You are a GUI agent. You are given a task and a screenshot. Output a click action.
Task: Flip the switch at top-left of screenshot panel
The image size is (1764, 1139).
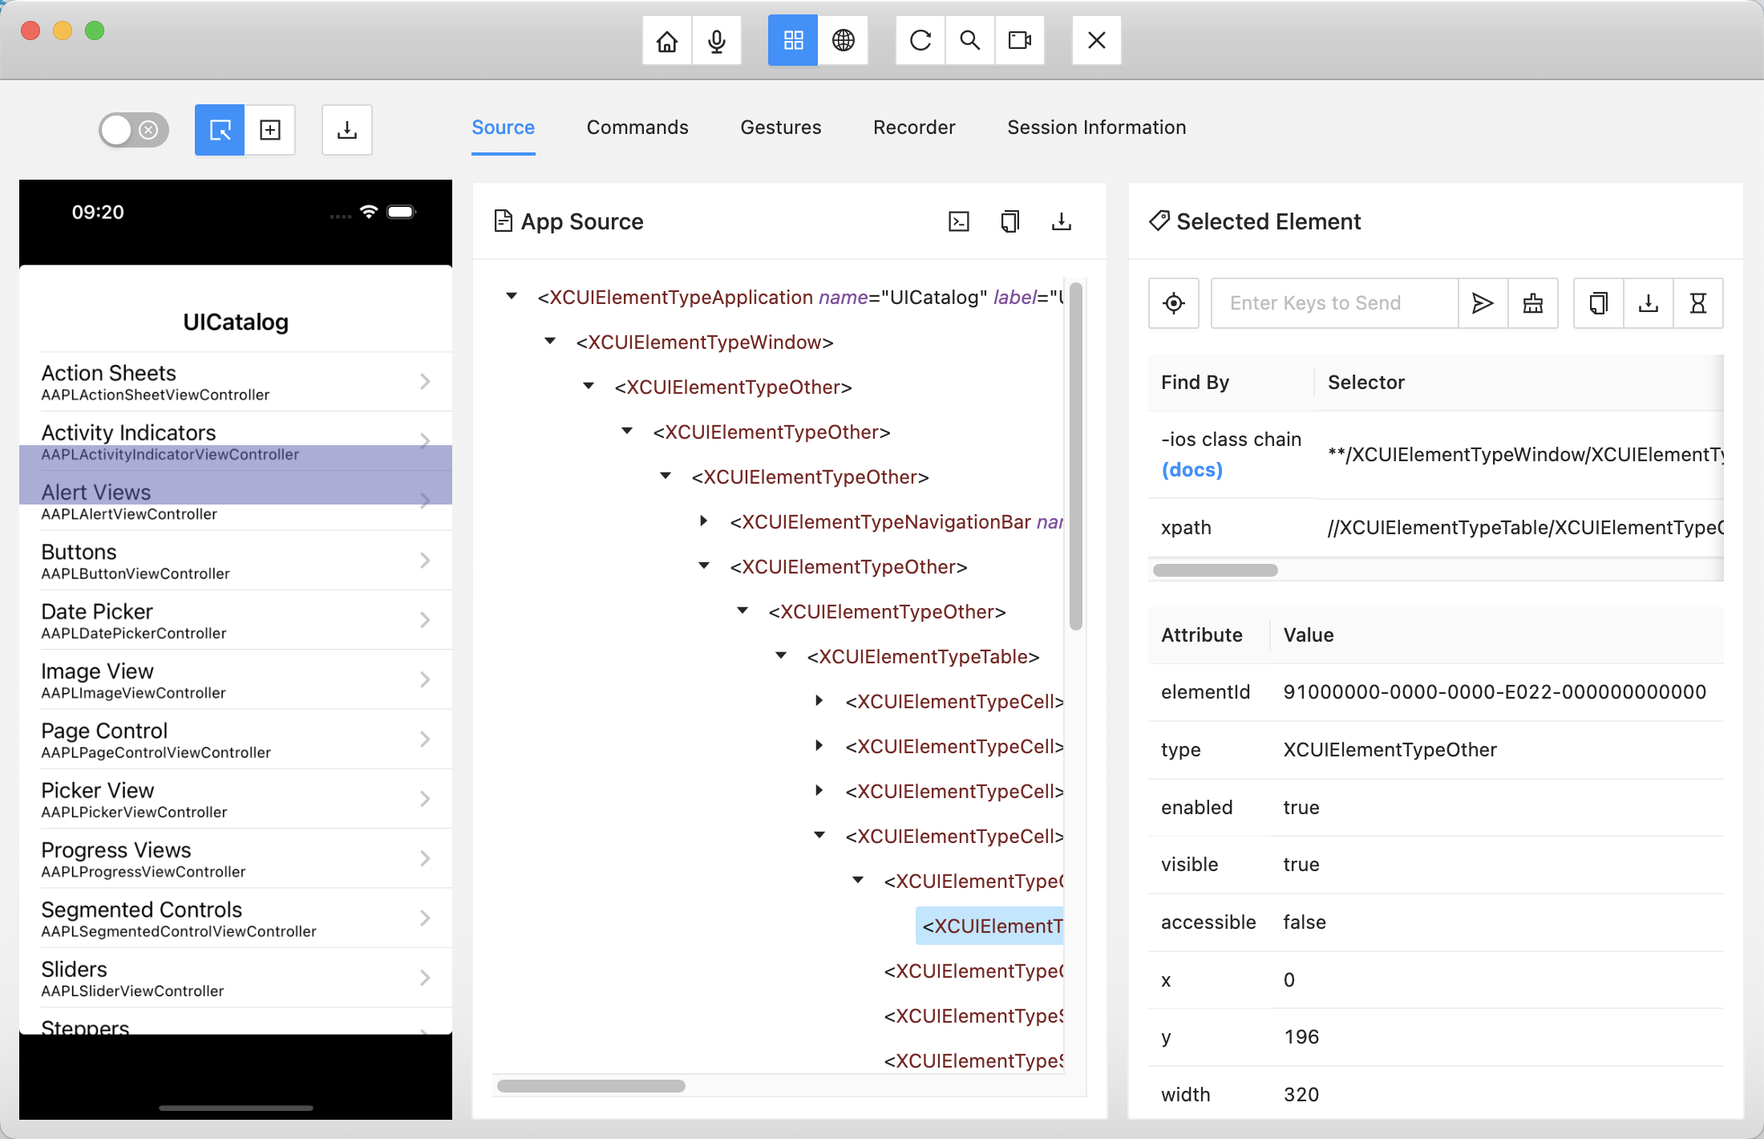point(132,130)
